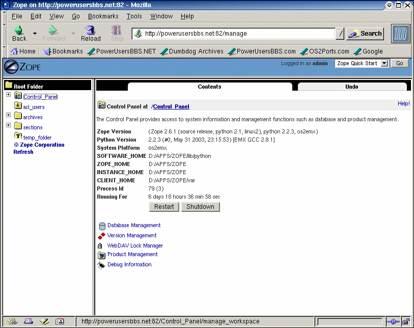The width and height of the screenshot is (414, 328).
Task: Open the Edit menu
Action: pos(36,16)
